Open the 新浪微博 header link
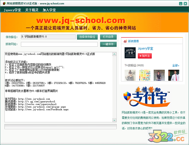 click(133, 41)
